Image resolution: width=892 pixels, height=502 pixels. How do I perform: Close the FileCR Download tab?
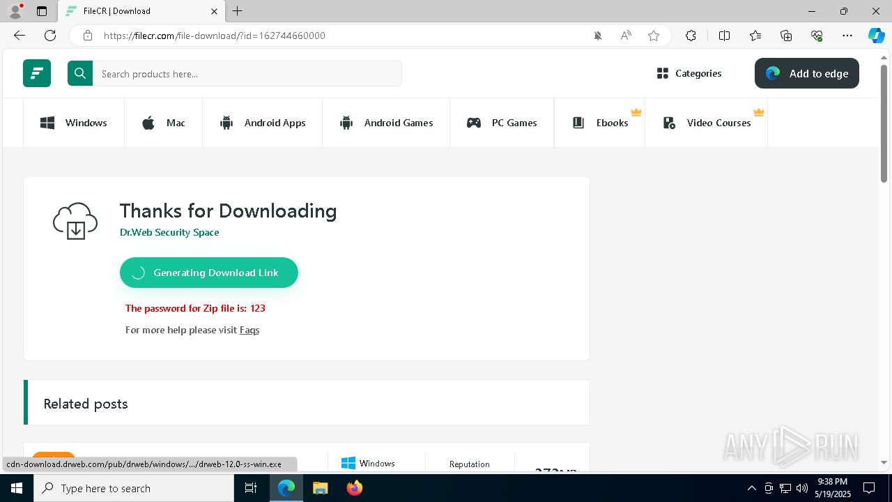pyautogui.click(x=214, y=11)
